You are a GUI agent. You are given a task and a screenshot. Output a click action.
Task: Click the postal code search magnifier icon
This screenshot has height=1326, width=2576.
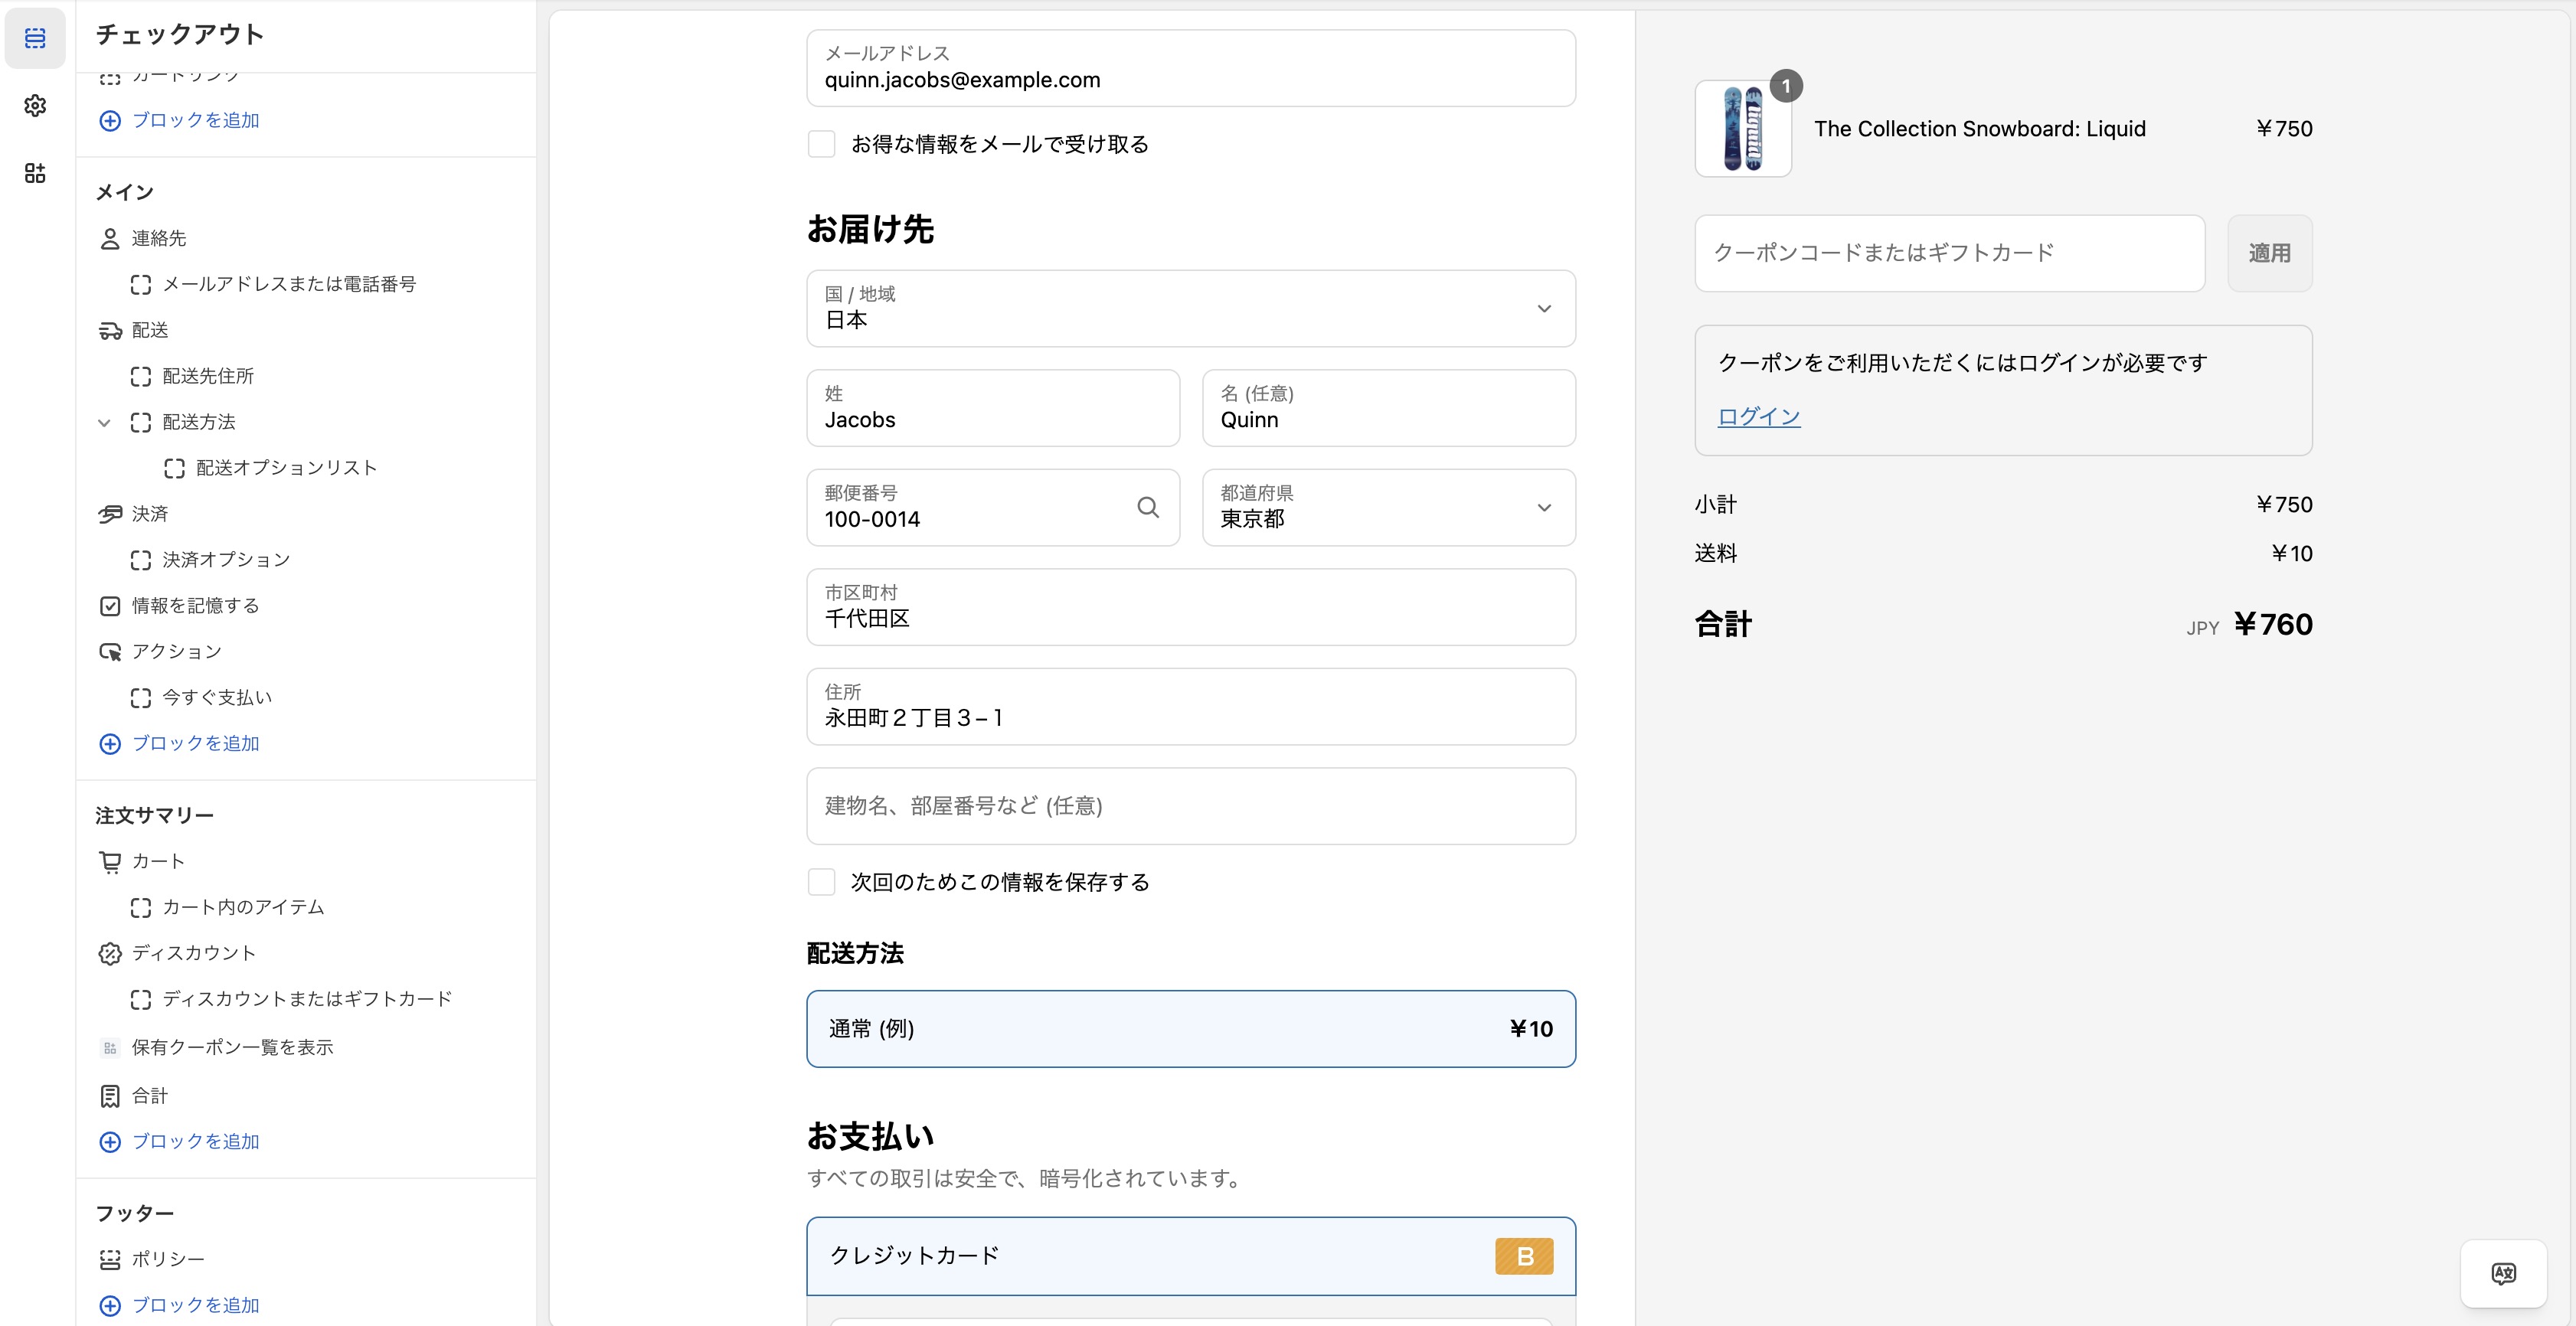tap(1147, 508)
